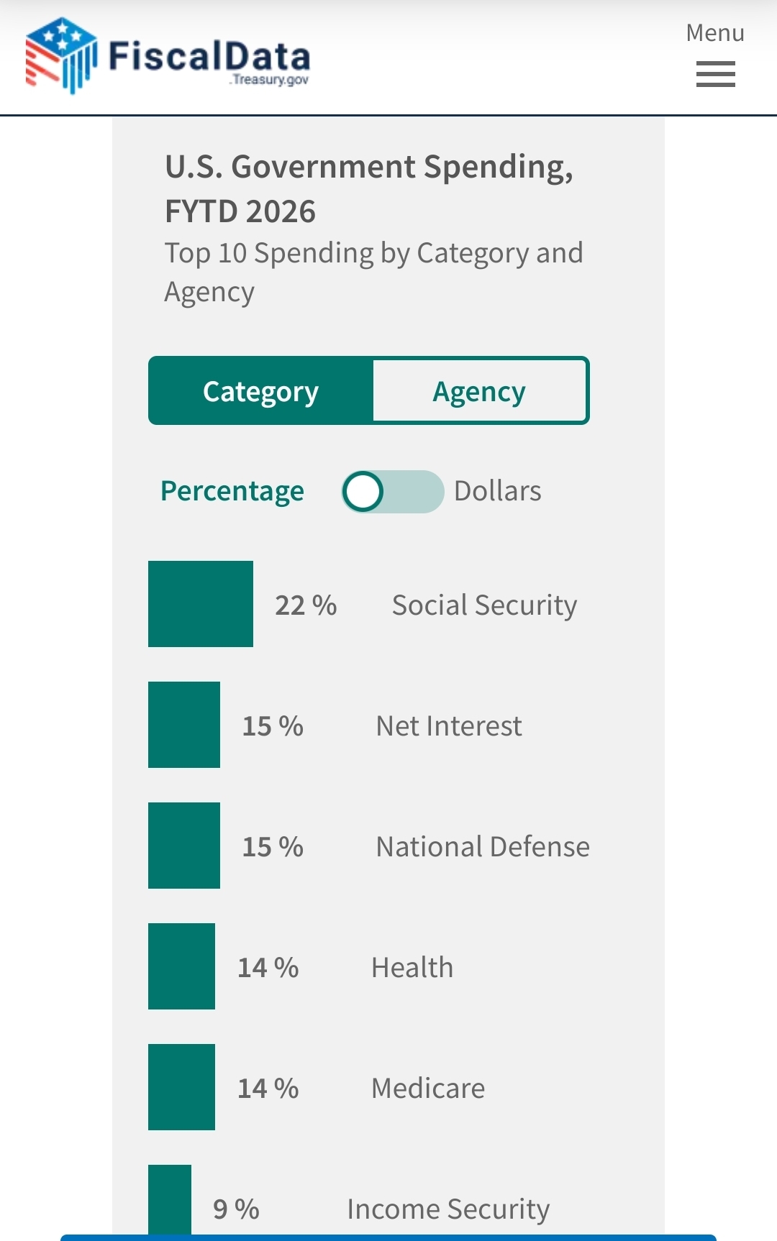The image size is (777, 1241).
Task: Toggle the Percentage/Dollars switch
Action: tap(392, 492)
